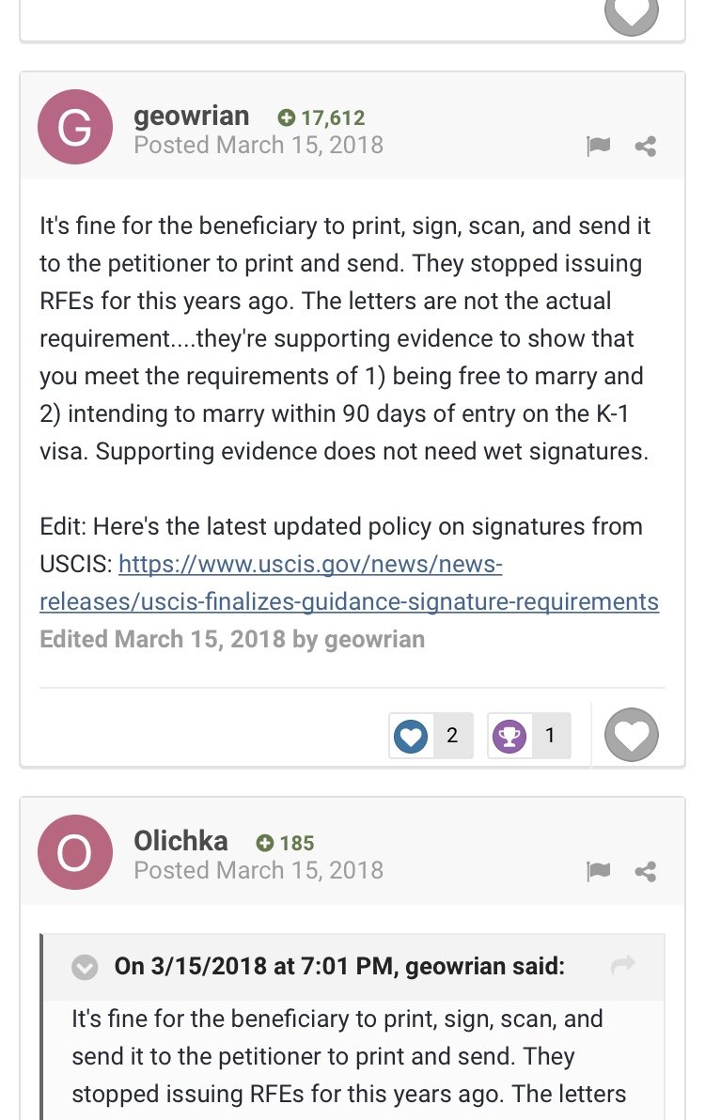Open geowrian username profile link
The width and height of the screenshot is (705, 1120).
(192, 116)
